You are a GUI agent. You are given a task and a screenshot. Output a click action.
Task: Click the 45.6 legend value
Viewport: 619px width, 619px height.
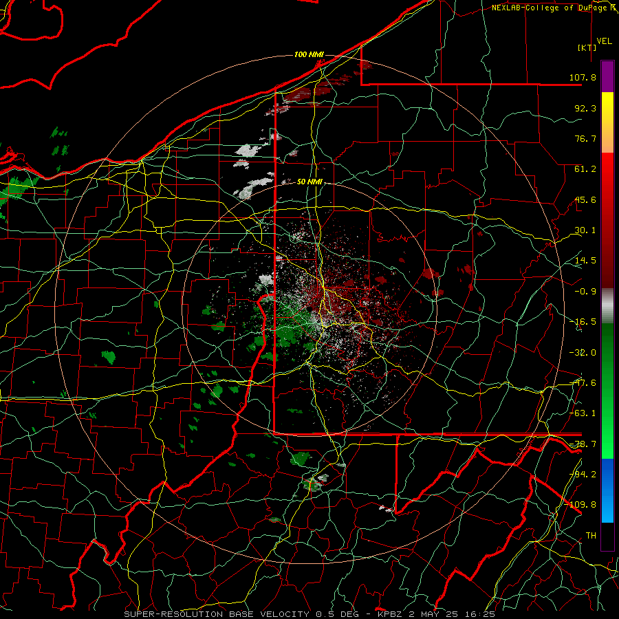coord(585,199)
